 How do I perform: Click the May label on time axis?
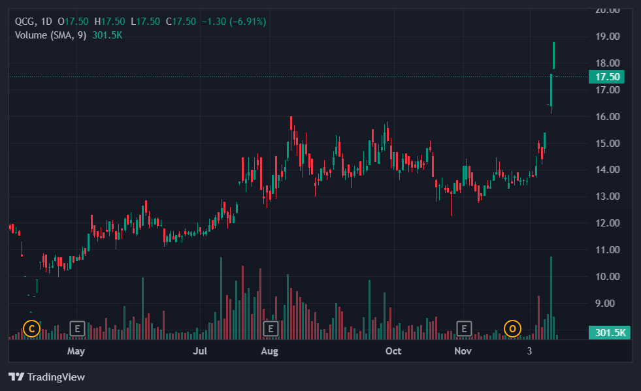[x=76, y=352]
